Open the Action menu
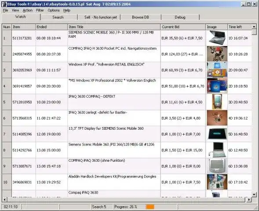The height and width of the screenshot is (211, 259). tap(28, 11)
